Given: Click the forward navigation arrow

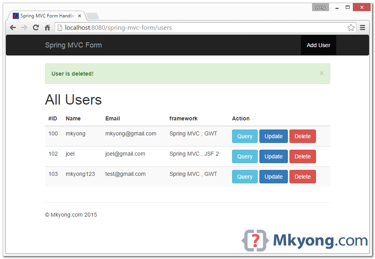Looking at the screenshot, I should click(24, 27).
